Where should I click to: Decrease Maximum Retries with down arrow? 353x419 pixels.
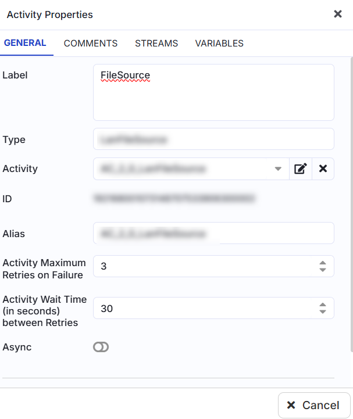pos(323,270)
